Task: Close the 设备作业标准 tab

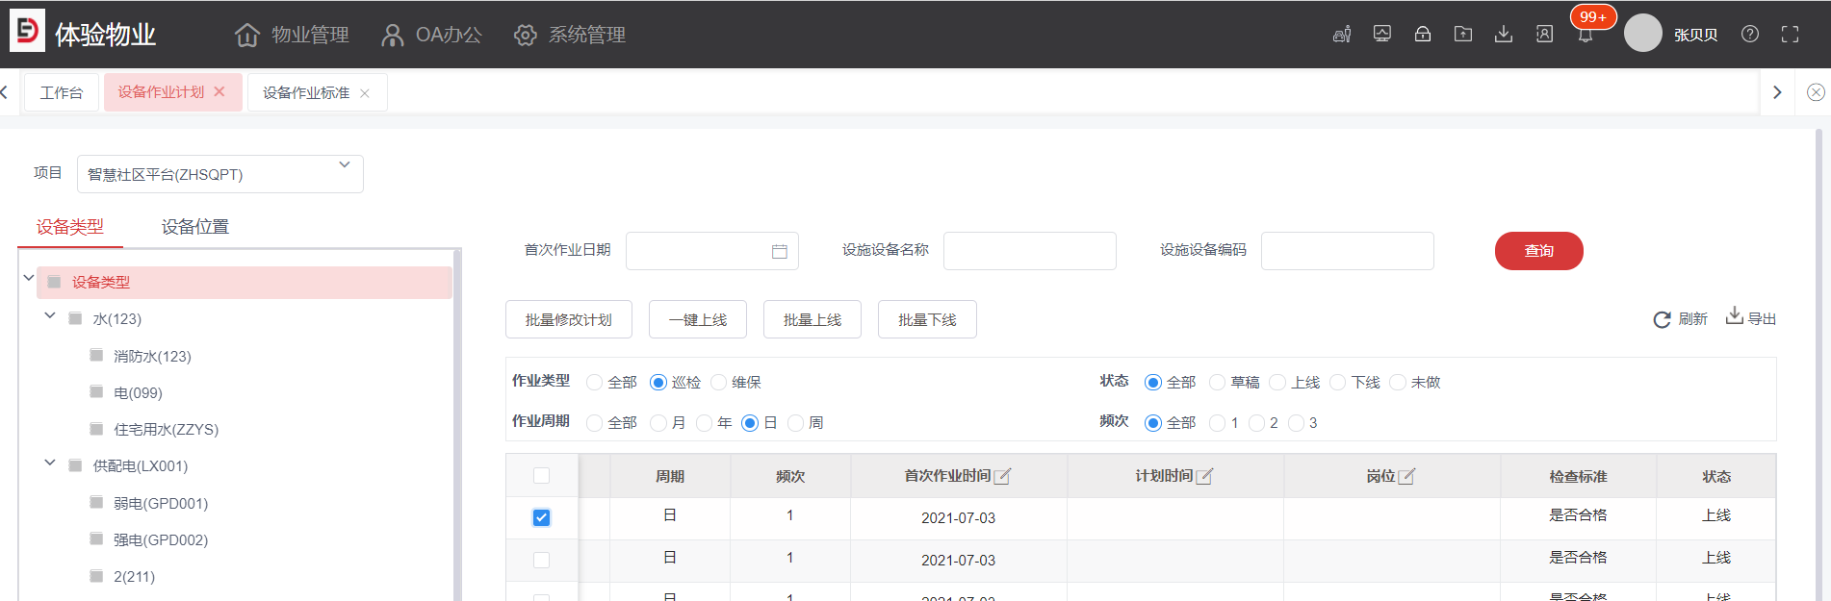Action: point(365,93)
